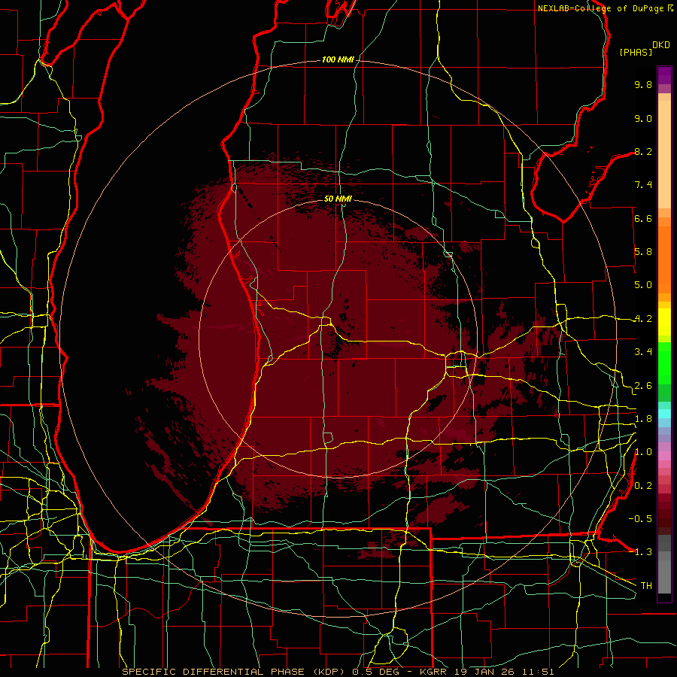Image resolution: width=677 pixels, height=677 pixels.
Task: Click the 6.6 value on the color scale
Action: [x=643, y=218]
